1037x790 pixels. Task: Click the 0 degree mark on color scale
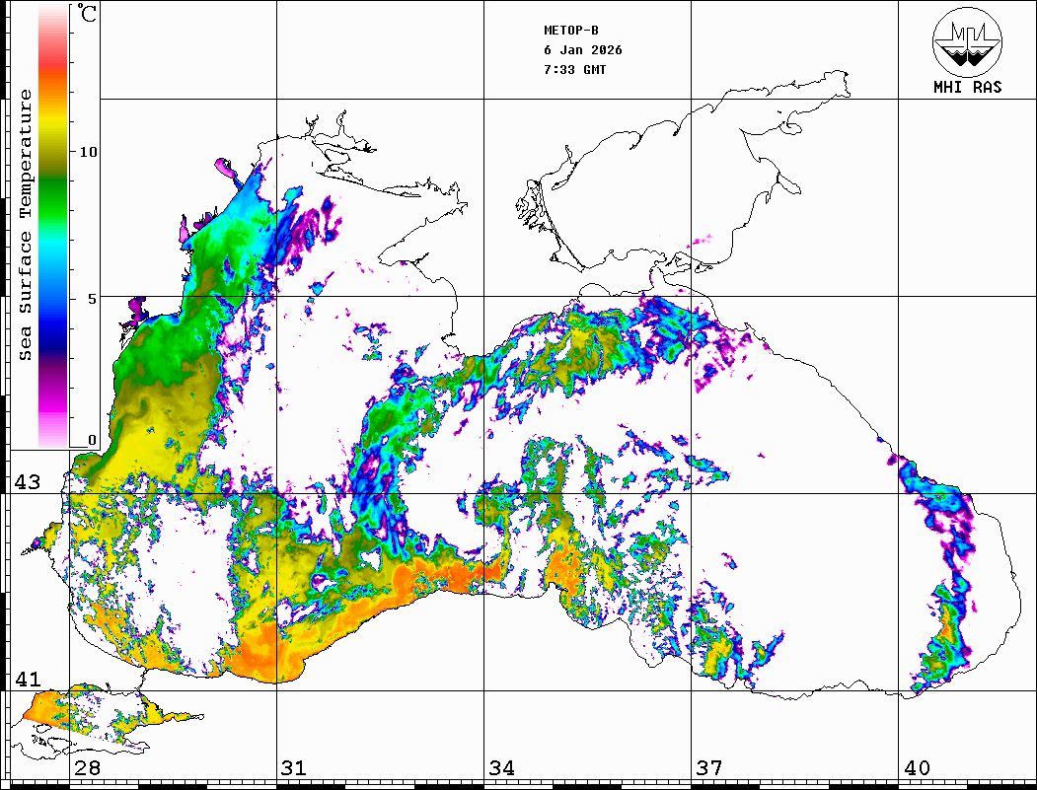click(x=93, y=440)
